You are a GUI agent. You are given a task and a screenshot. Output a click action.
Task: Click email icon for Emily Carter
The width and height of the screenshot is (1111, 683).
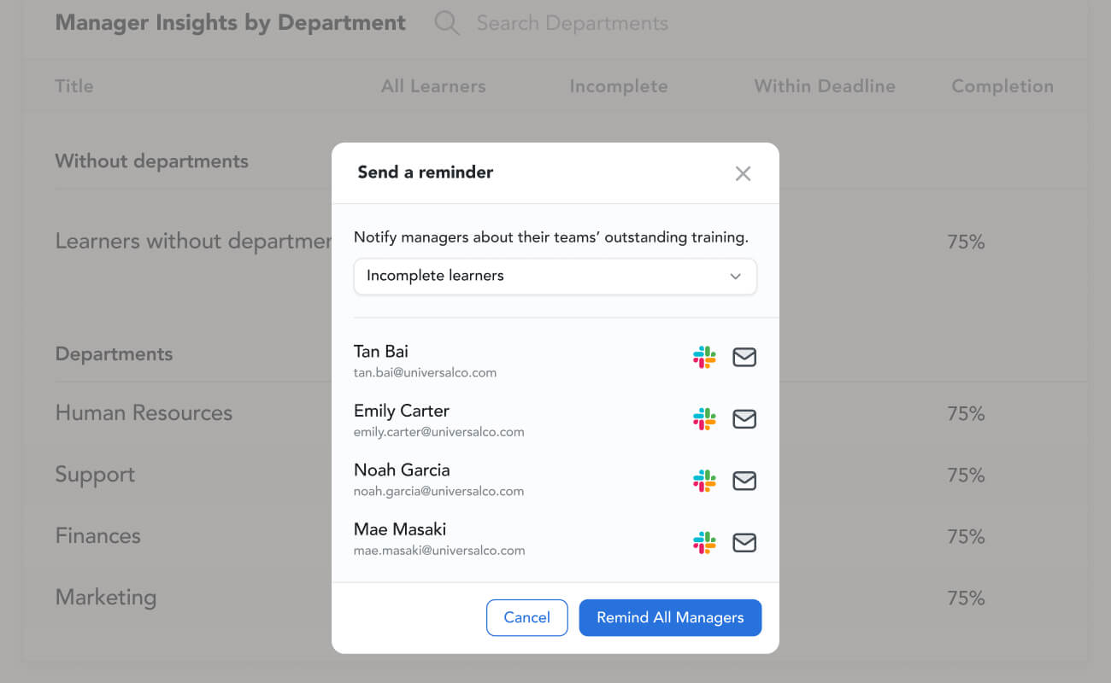pos(744,419)
